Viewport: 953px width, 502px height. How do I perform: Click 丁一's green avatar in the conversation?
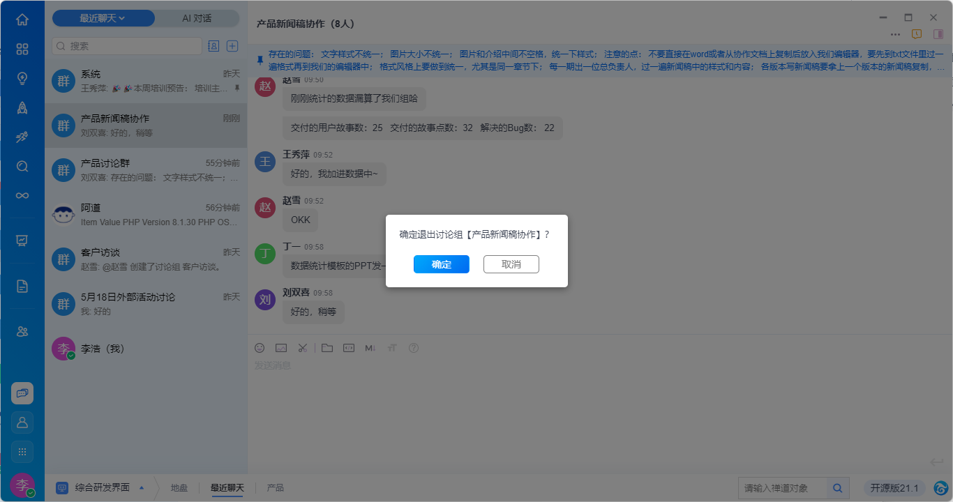click(265, 254)
